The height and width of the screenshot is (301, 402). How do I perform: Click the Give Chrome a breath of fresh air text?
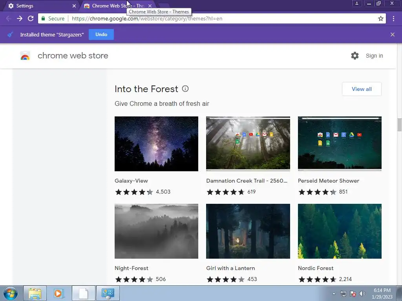pos(162,103)
